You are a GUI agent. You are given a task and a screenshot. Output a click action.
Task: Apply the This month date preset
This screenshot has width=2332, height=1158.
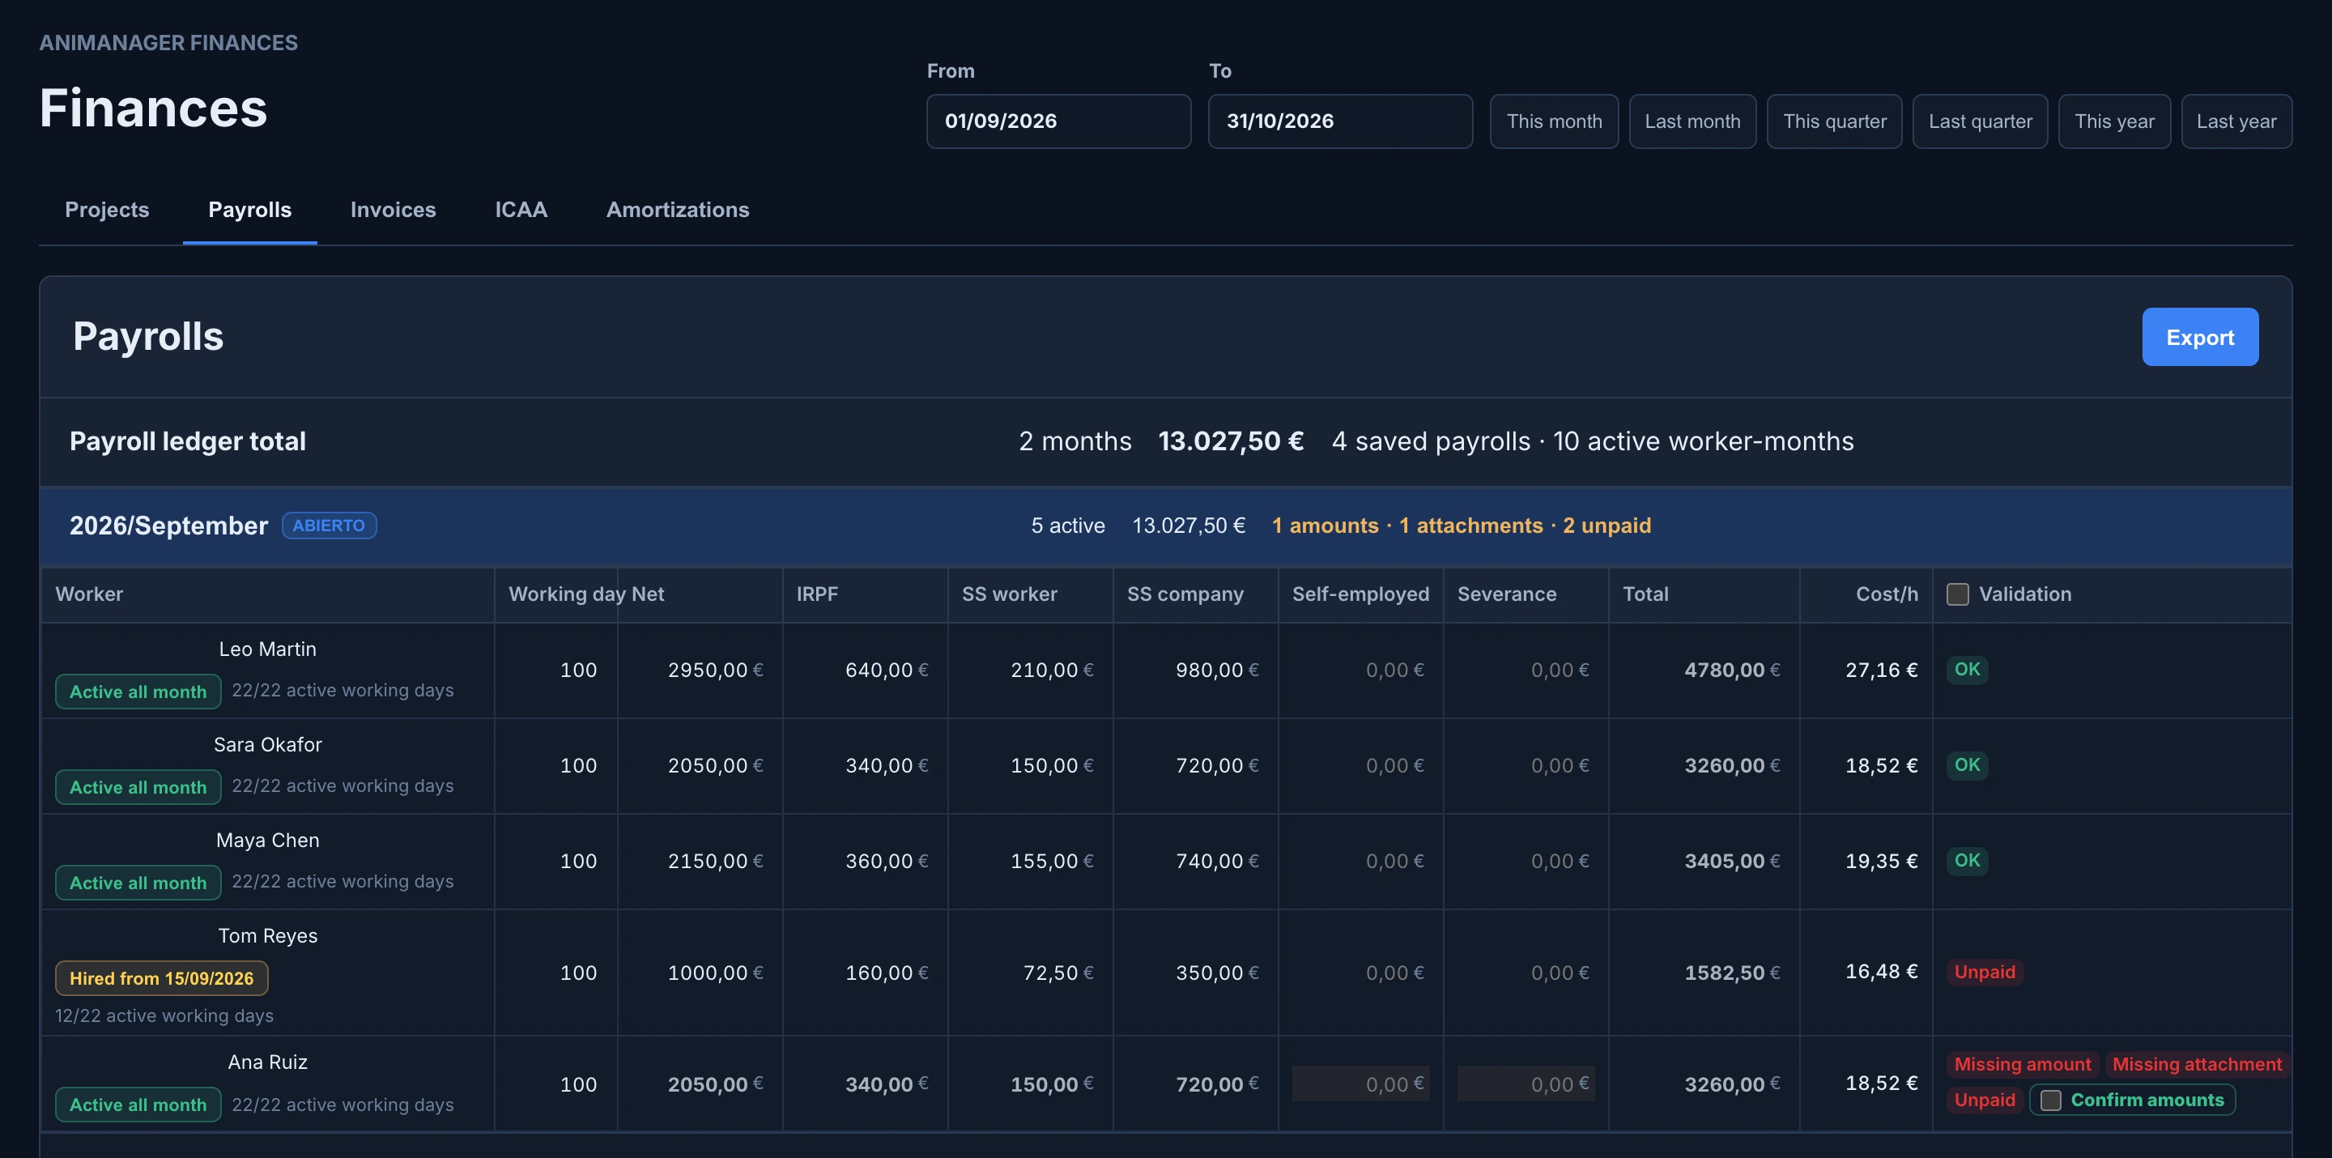[1554, 121]
